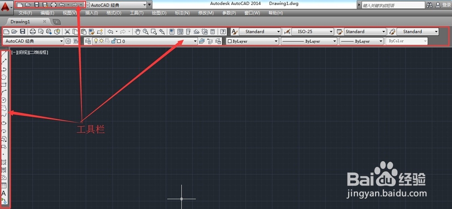The height and width of the screenshot is (209, 452).
Task: Open the workspace dropdown in the title bar
Action: (116, 5)
